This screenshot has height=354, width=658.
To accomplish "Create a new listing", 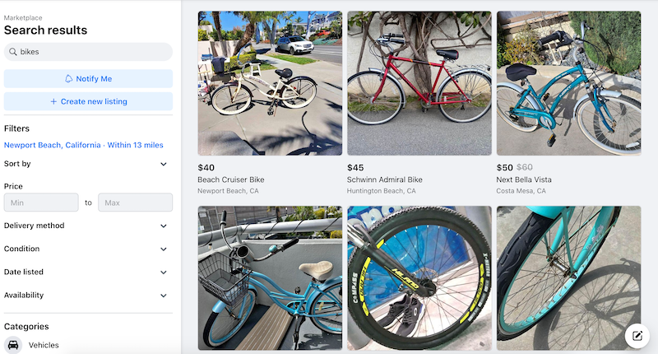I will click(x=88, y=102).
